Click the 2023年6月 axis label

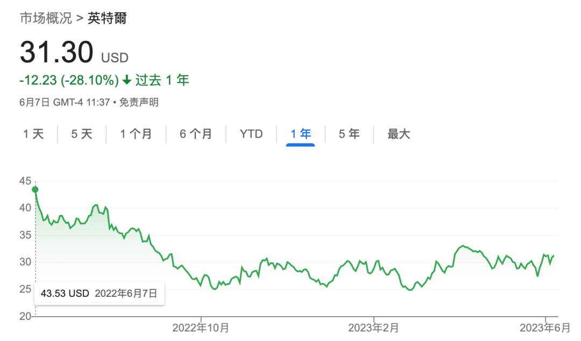point(545,328)
